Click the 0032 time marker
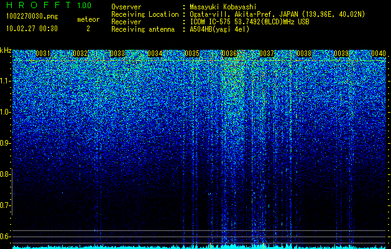Viewport: 391px width, 249px height. [x=80, y=54]
